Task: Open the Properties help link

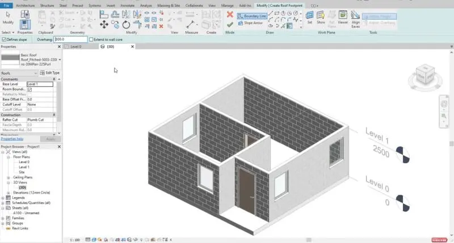Action: [x=12, y=138]
